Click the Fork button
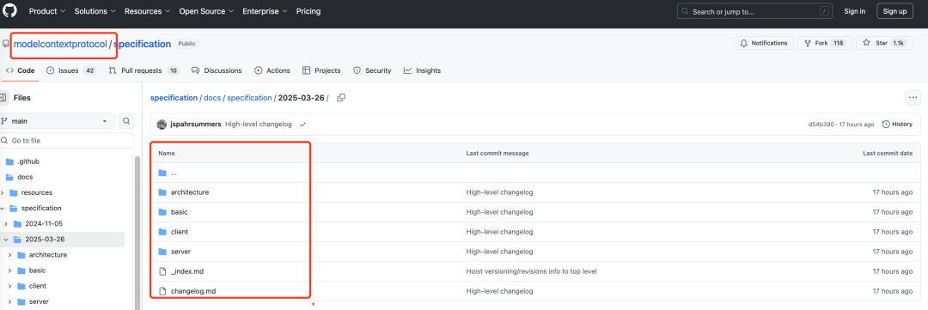 coord(824,43)
